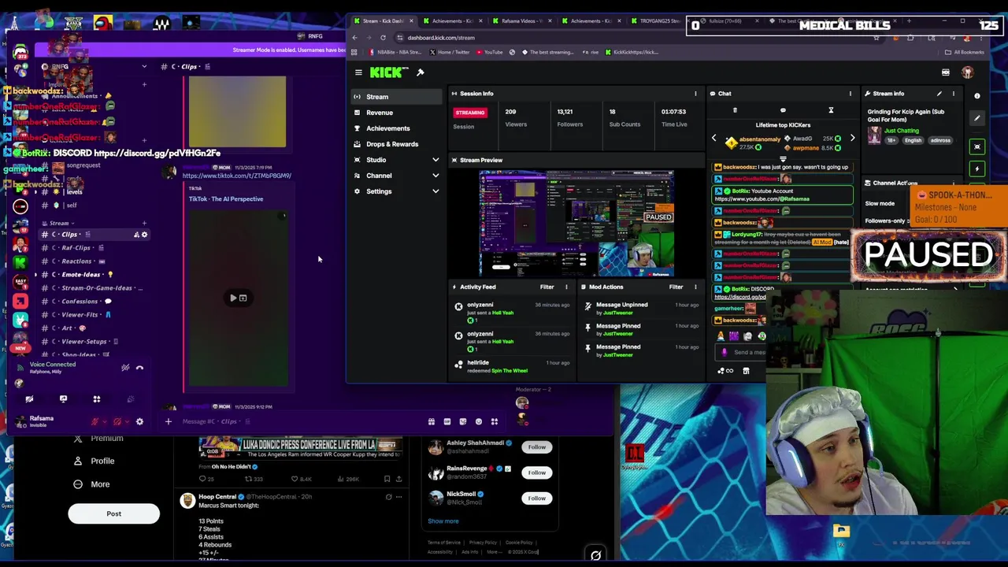Edit Stream info with the pencil icon
This screenshot has height=567, width=1008.
pos(939,94)
